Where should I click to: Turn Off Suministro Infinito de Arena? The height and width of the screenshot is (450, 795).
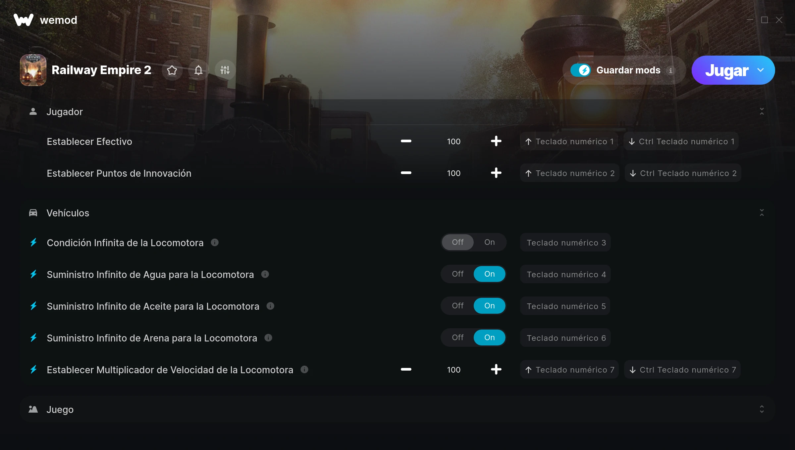click(x=458, y=337)
